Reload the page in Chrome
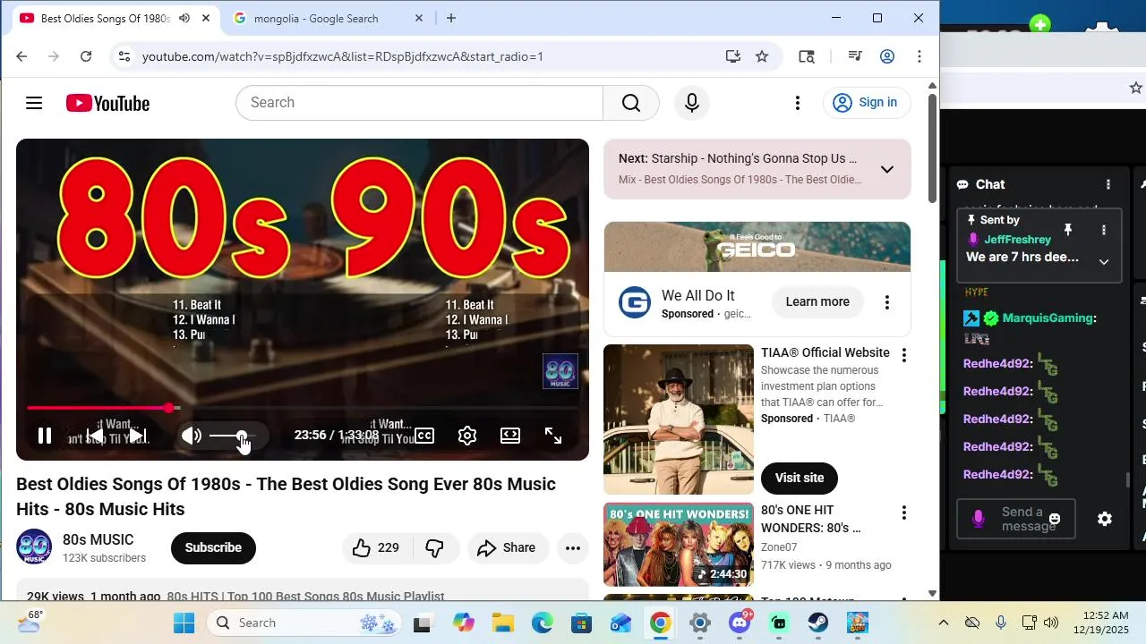Screen dimensions: 1146x644 click(86, 56)
